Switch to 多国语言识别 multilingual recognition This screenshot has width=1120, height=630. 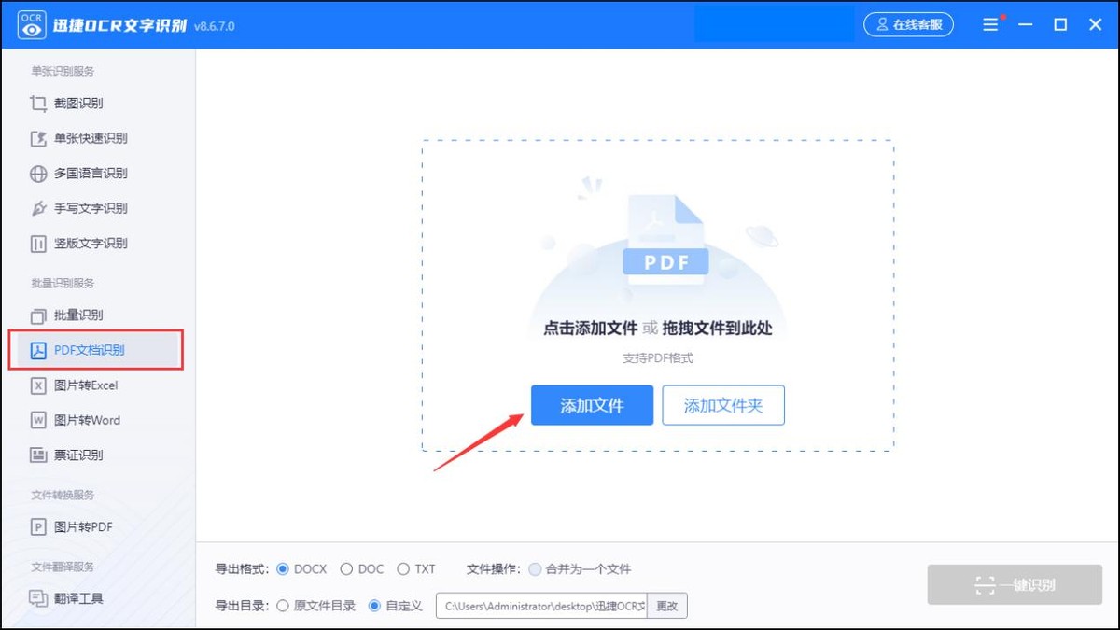[x=84, y=173]
